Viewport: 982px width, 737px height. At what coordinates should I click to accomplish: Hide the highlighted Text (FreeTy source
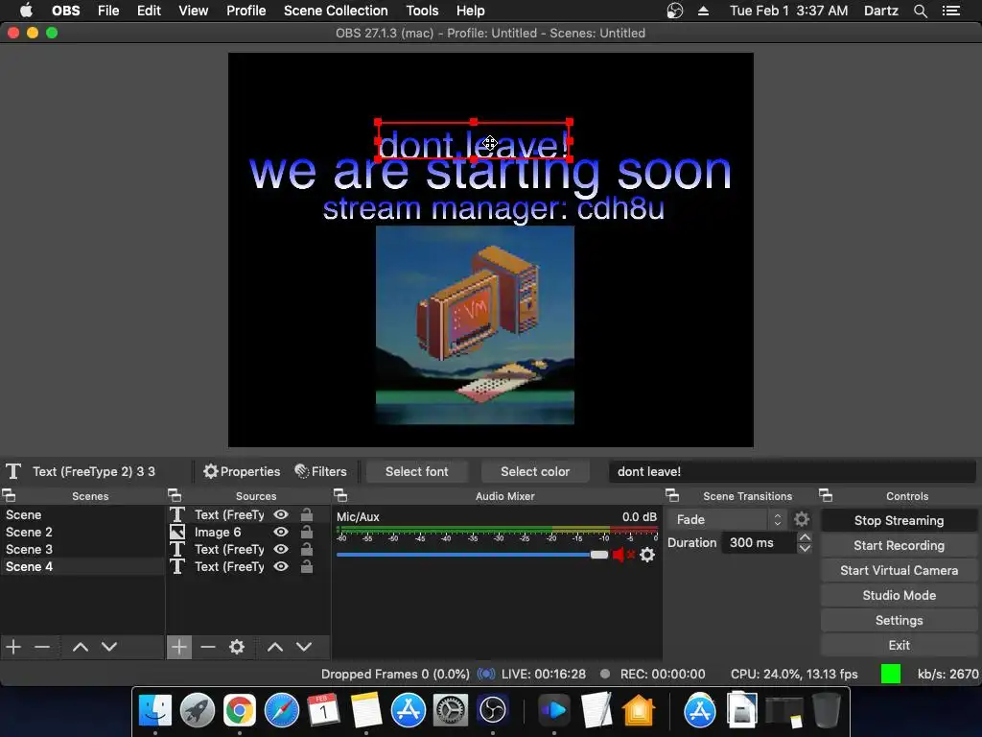[281, 514]
